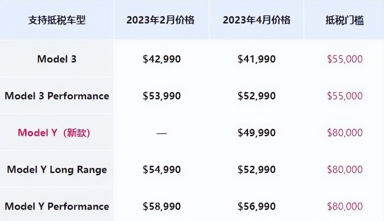Click the $49,990 April price cell
Image resolution: width=384 pixels, height=221 pixels.
pyautogui.click(x=257, y=133)
